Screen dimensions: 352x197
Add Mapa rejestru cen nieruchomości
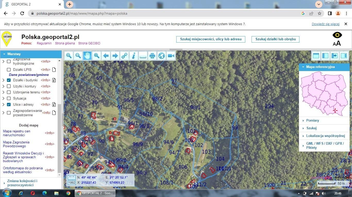pyautogui.click(x=16, y=133)
